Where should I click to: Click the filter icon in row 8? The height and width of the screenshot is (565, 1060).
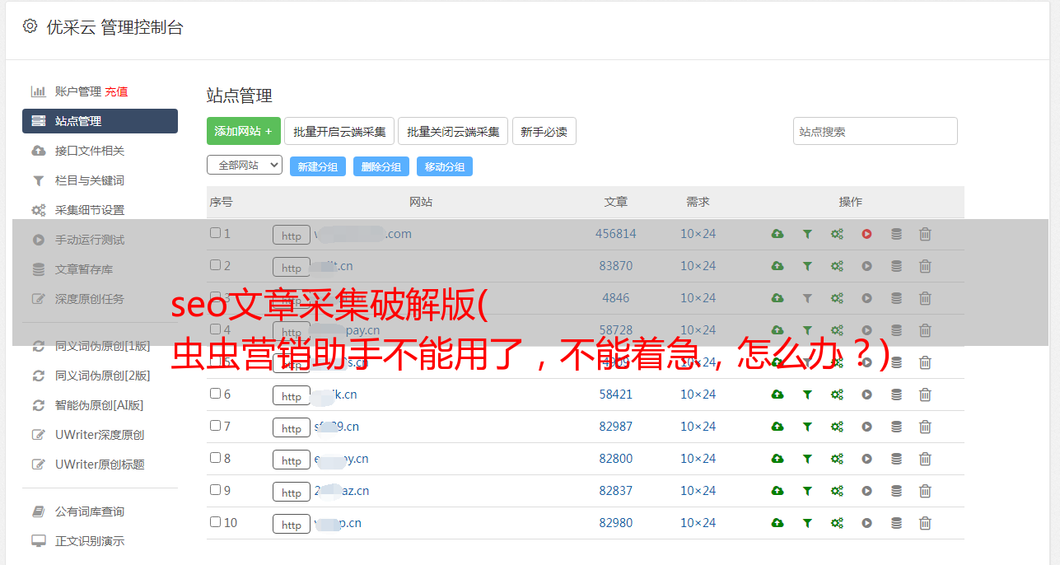point(807,459)
